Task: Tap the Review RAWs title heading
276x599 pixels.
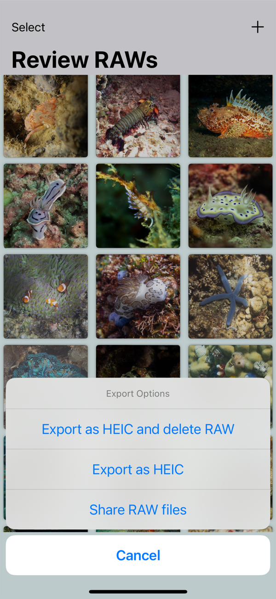Action: (x=85, y=60)
